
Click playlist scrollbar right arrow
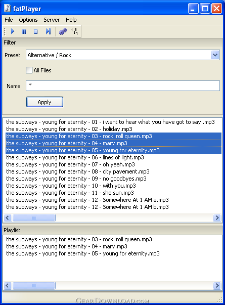(x=217, y=286)
